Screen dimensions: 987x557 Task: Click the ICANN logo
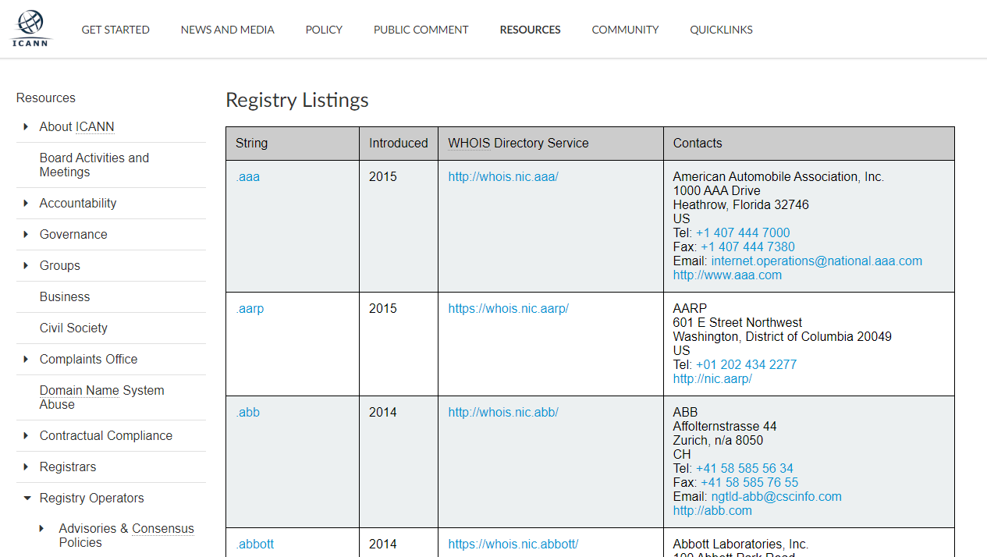pyautogui.click(x=30, y=28)
